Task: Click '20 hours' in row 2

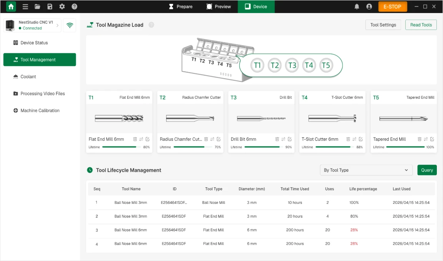Action: pyautogui.click(x=295, y=216)
